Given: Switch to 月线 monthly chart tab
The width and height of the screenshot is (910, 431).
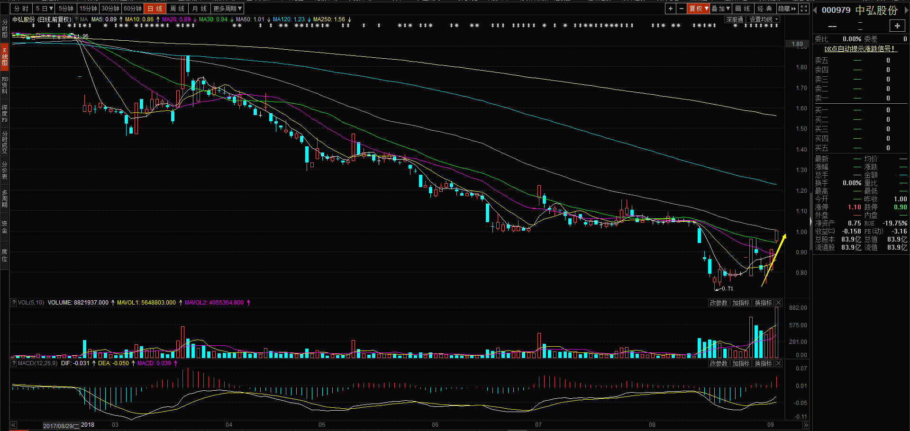Looking at the screenshot, I should (199, 9).
